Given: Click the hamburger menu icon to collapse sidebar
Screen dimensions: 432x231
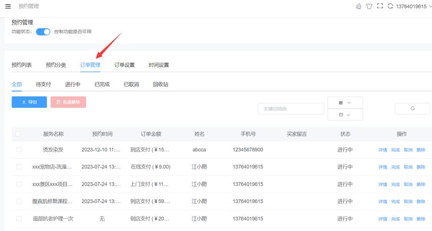Looking at the screenshot, I should click(x=8, y=6).
